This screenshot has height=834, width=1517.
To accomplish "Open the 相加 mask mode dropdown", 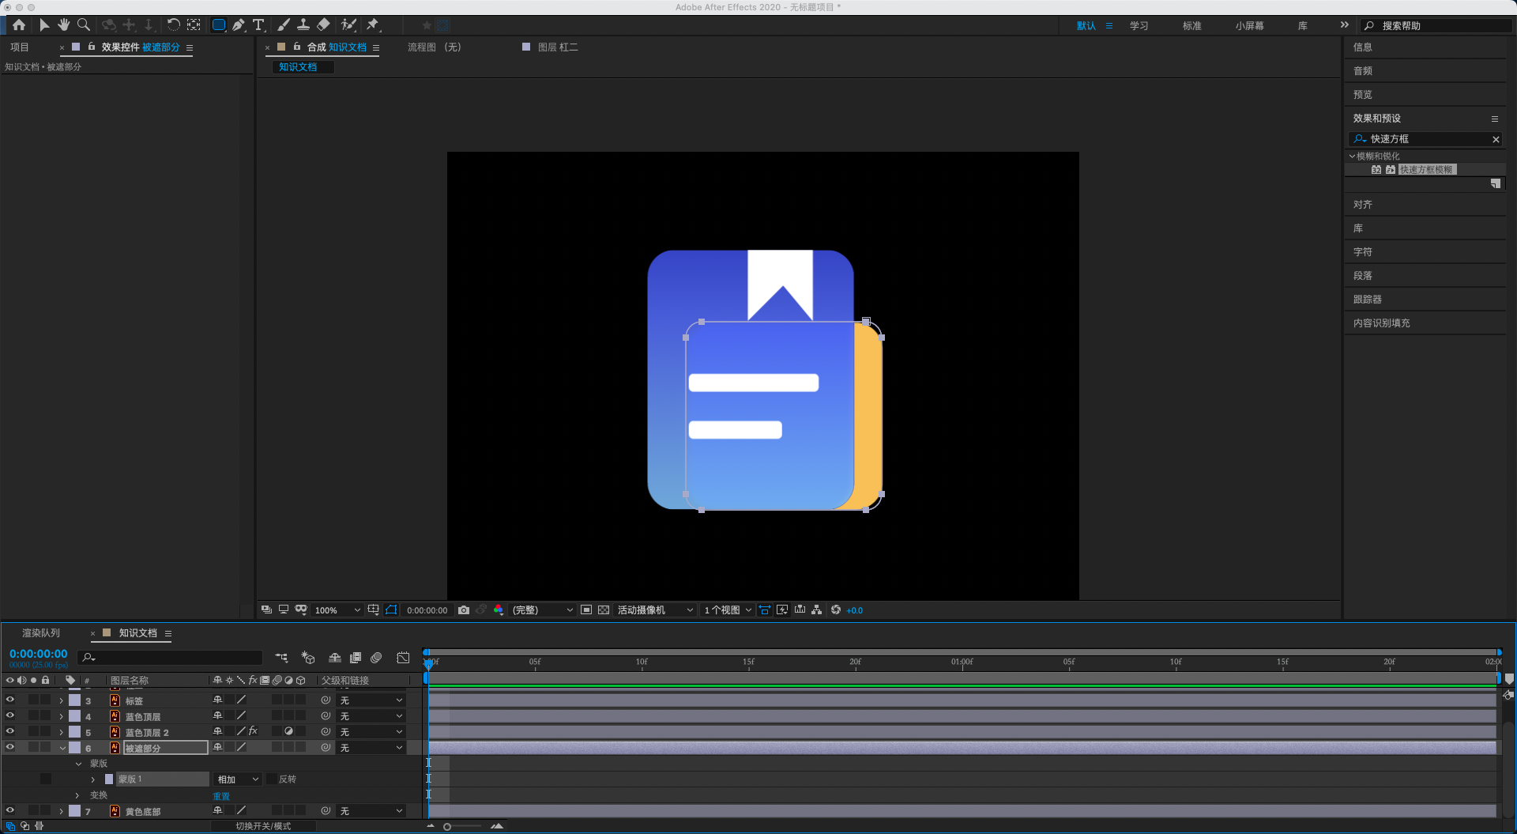I will [x=238, y=779].
